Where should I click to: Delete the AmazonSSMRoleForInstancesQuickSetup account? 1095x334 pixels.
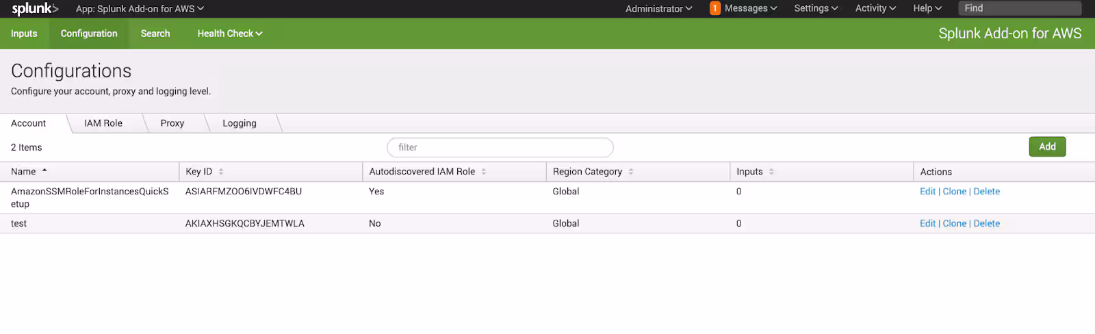tap(986, 192)
